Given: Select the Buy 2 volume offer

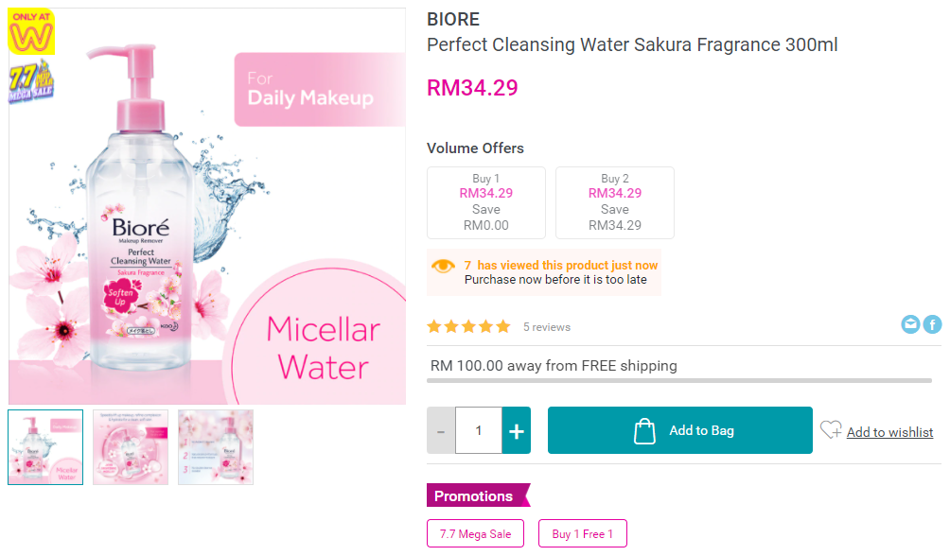Looking at the screenshot, I should click(615, 202).
